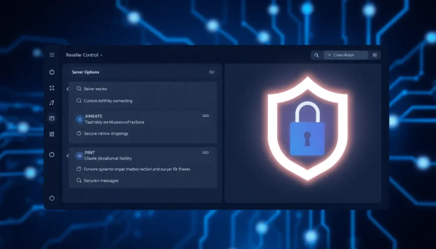
Task: Click the top power icon in sidebar
Action: 52,72
